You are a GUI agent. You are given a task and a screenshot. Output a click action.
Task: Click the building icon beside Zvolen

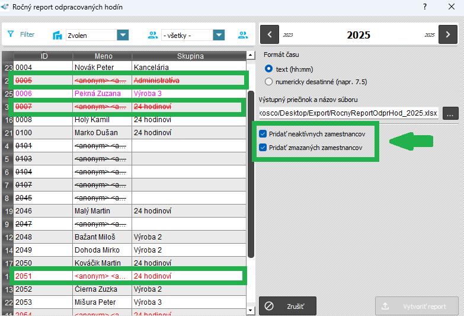point(57,36)
